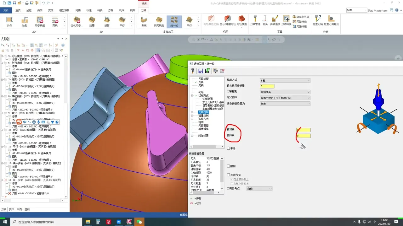Enable the 平滑 checkbox
403x226 pixels.
(x=229, y=148)
